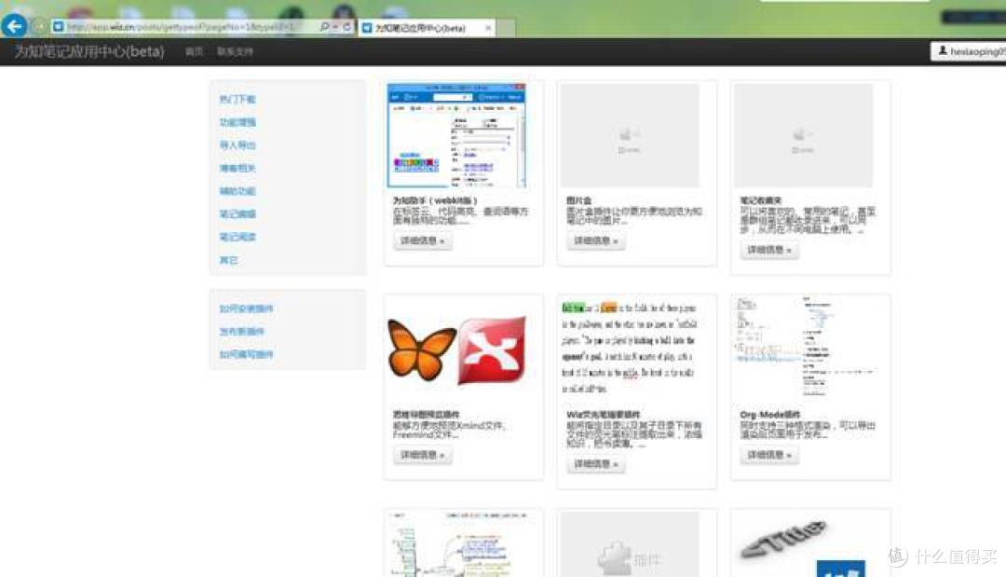Click the browser back arrow button
1006x577 pixels.
coord(14,26)
